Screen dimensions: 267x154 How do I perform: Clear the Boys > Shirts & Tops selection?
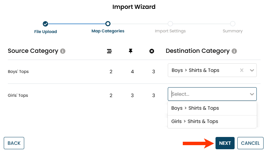pyautogui.click(x=242, y=70)
